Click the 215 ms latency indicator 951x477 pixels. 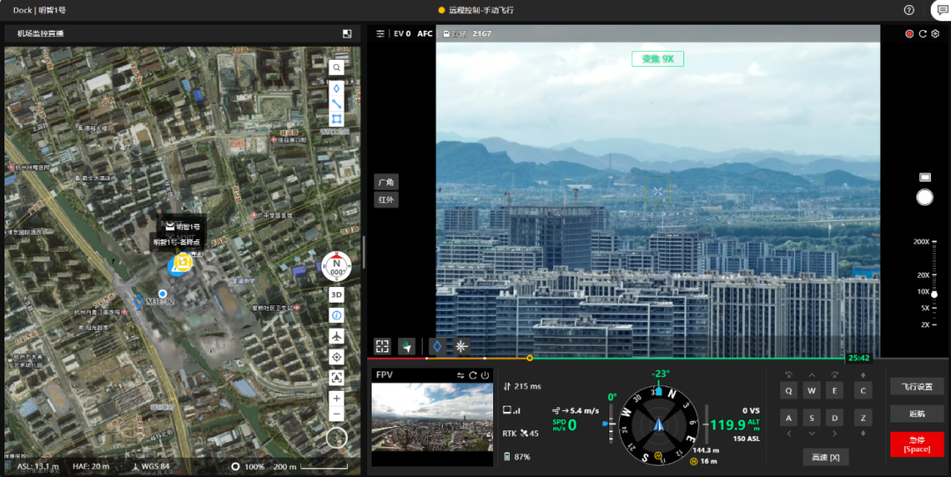[x=521, y=386]
